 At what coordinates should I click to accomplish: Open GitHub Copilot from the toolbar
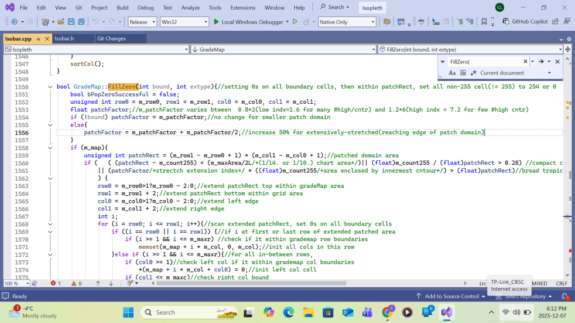[526, 22]
